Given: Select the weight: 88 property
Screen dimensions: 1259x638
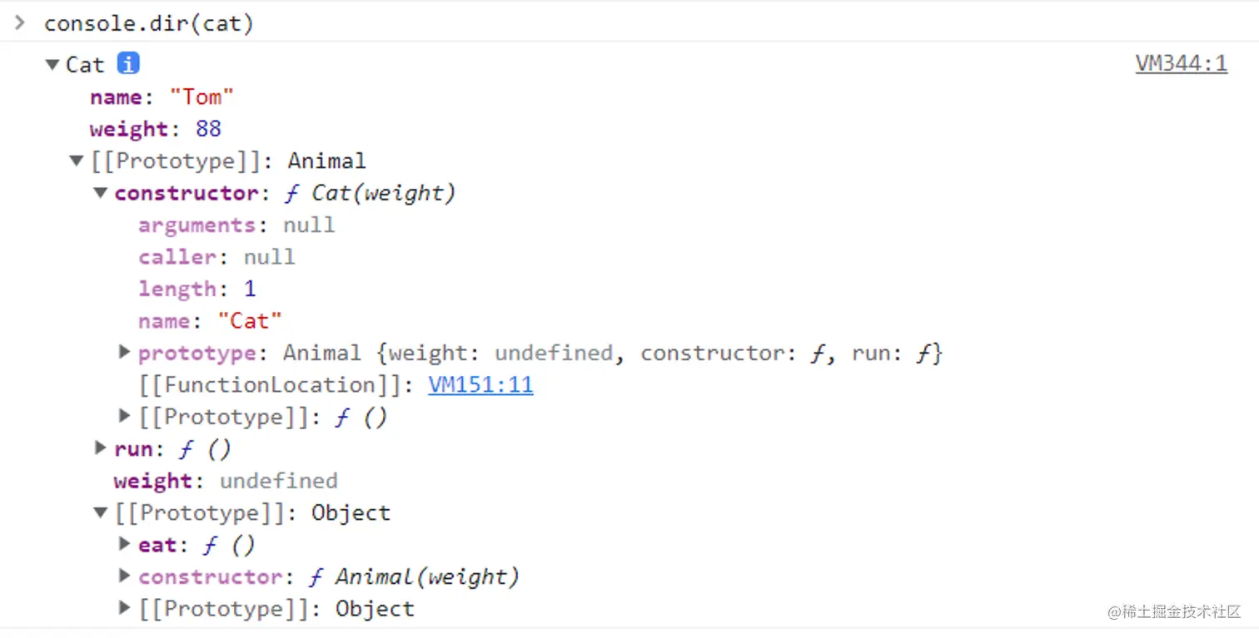Looking at the screenshot, I should tap(155, 129).
